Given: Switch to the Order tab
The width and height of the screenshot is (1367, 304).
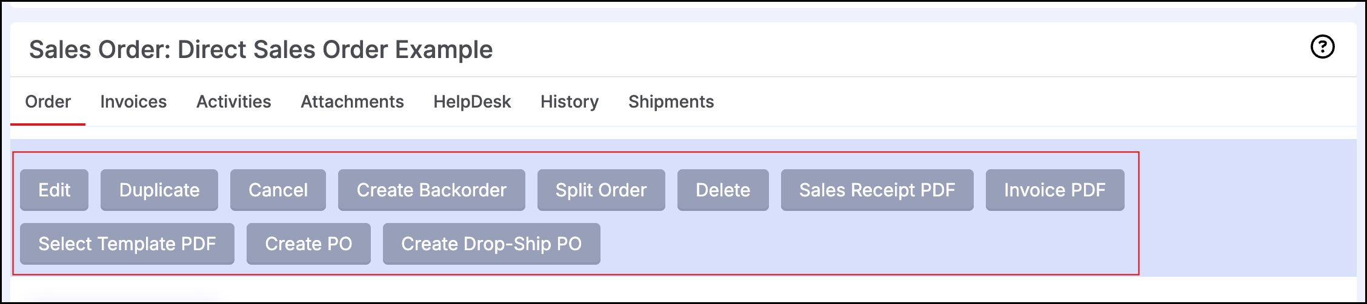Looking at the screenshot, I should tap(48, 102).
